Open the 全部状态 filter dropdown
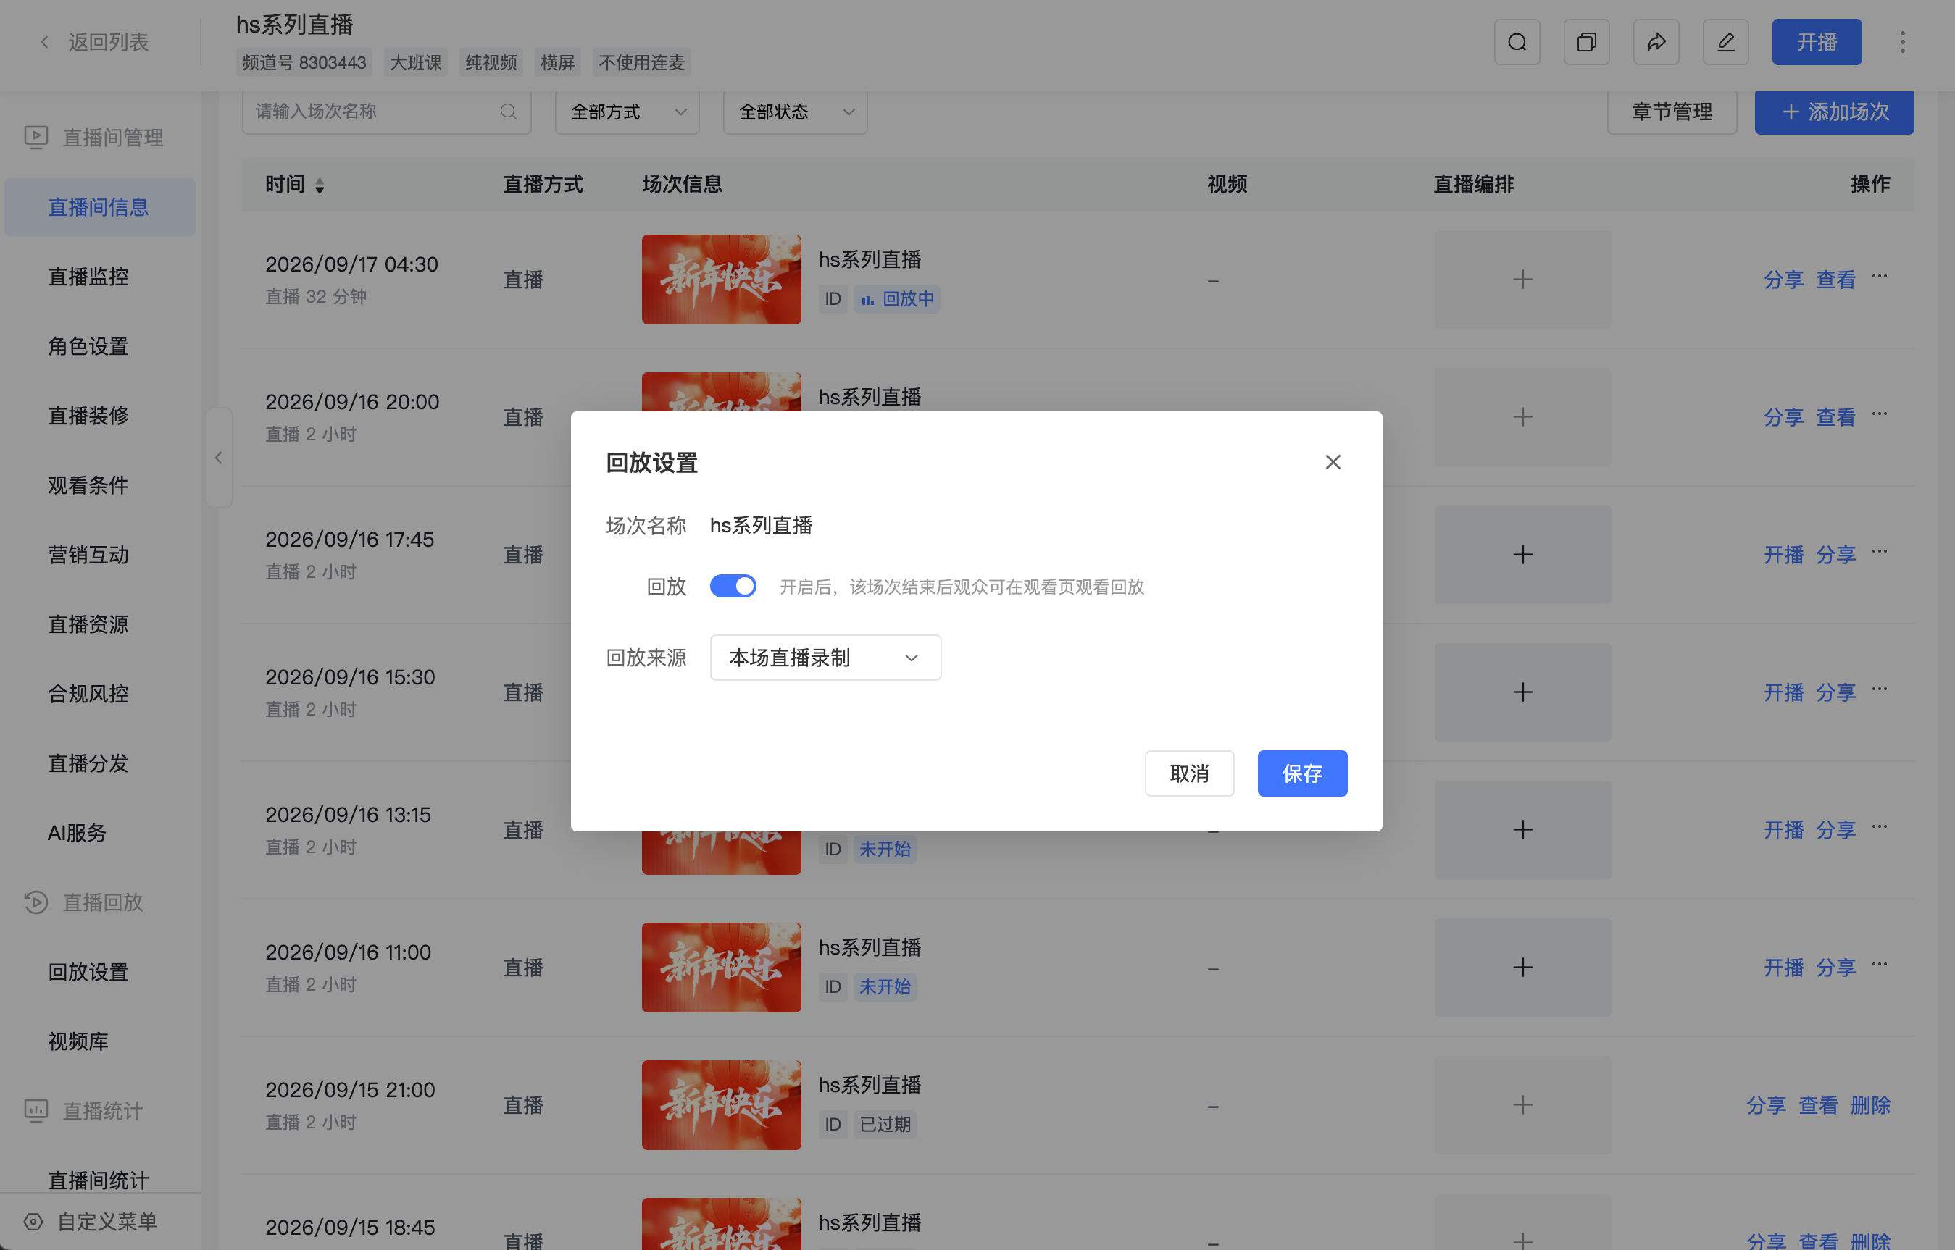The width and height of the screenshot is (1955, 1250). tap(796, 112)
